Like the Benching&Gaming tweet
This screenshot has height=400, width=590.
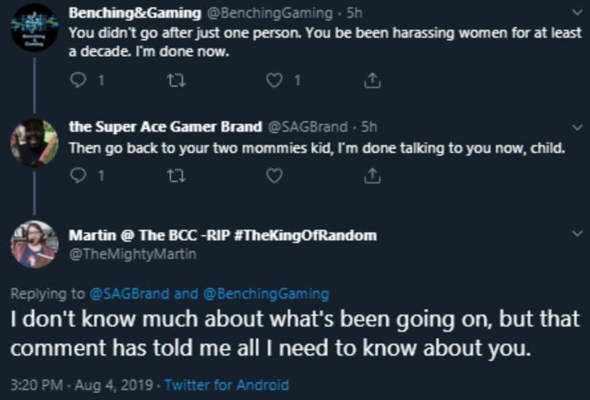(273, 81)
